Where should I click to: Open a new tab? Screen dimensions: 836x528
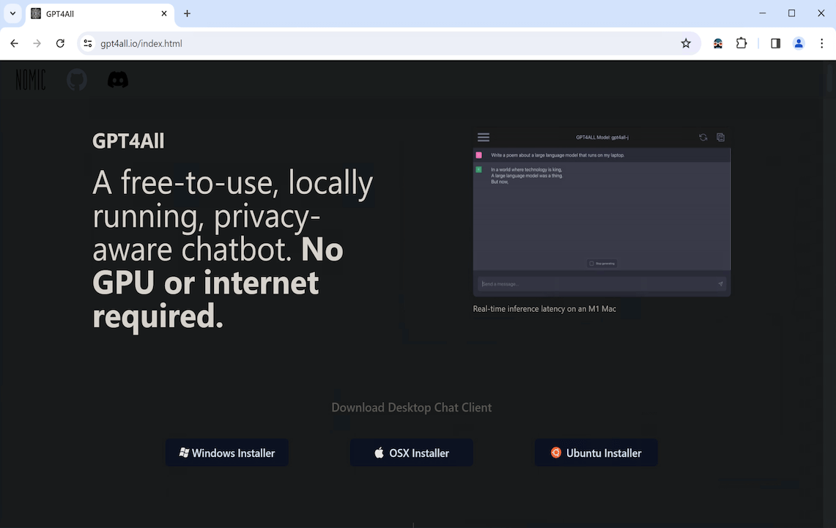click(188, 13)
